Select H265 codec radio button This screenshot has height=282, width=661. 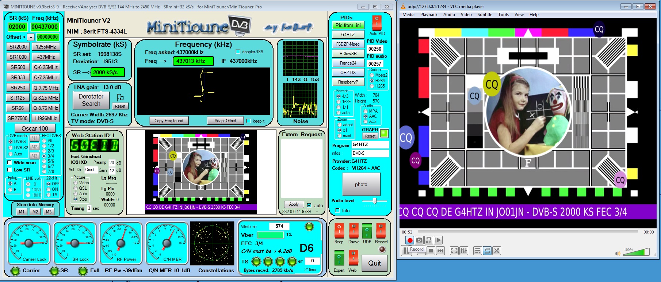click(x=372, y=86)
